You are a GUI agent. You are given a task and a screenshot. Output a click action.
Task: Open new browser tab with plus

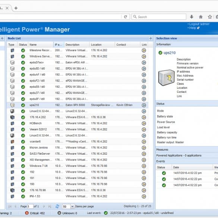tap(16, 8)
